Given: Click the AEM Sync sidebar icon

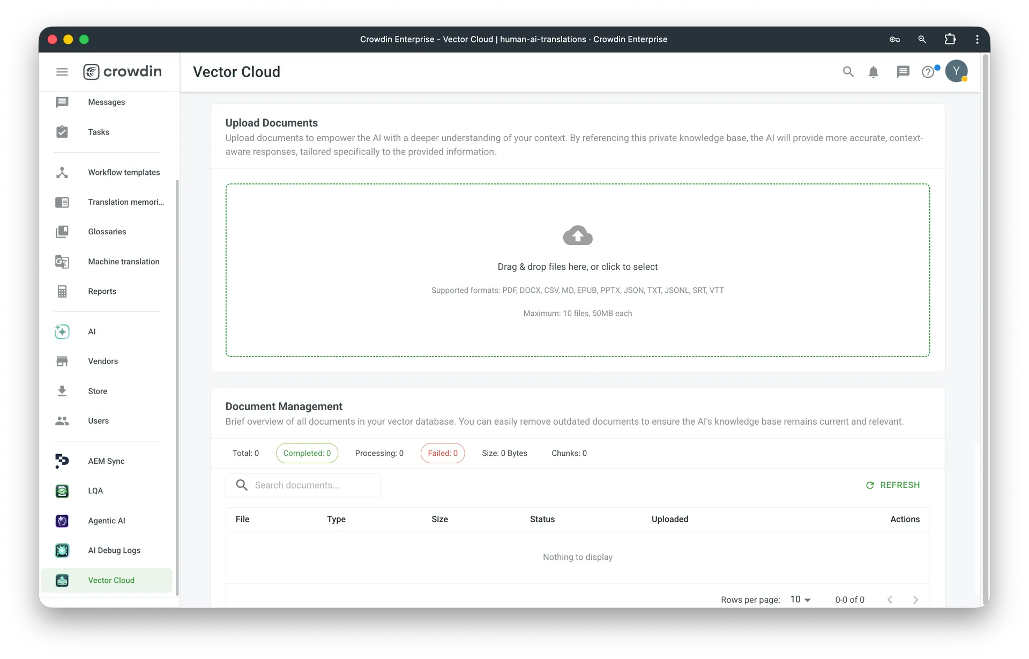Looking at the screenshot, I should (62, 461).
